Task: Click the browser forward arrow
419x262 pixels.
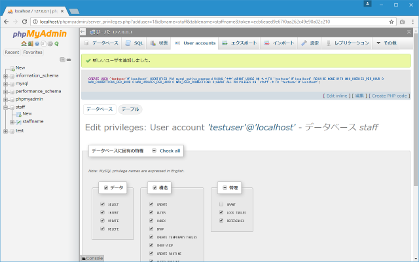Action: [x=15, y=22]
